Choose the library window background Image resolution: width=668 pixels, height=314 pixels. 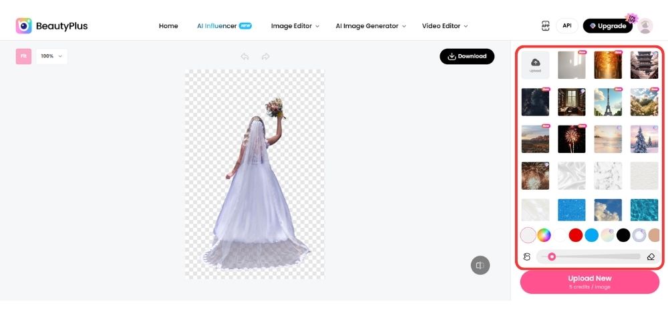coord(572,102)
